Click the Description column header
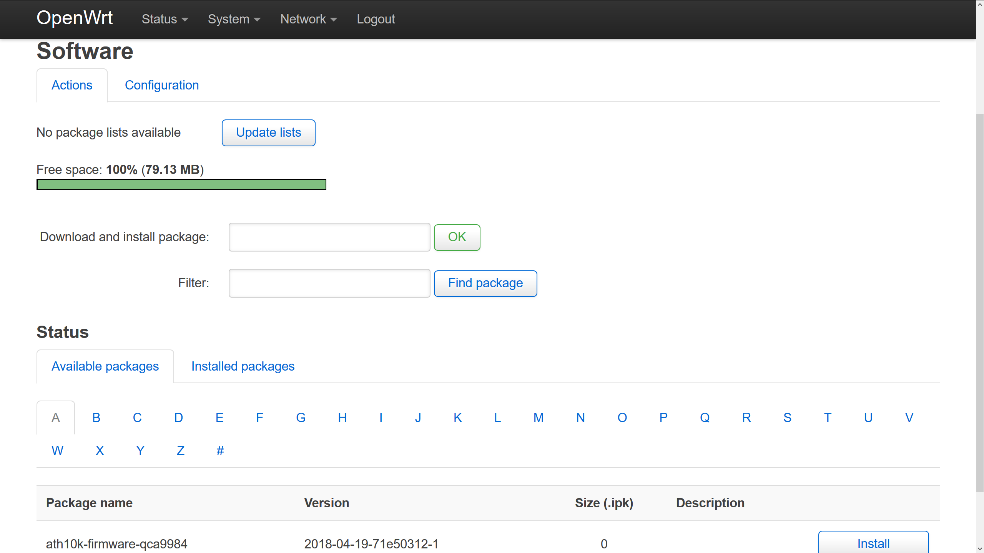Image resolution: width=984 pixels, height=553 pixels. 710,503
